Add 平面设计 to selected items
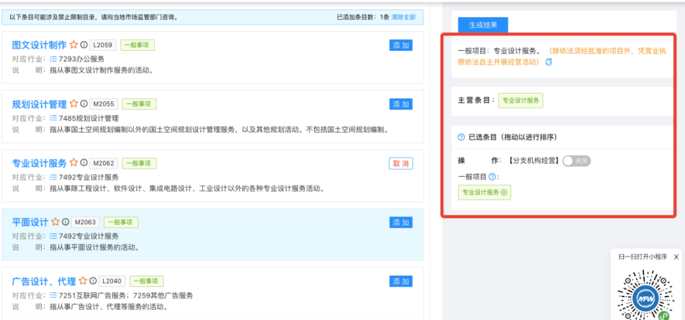 (401, 222)
